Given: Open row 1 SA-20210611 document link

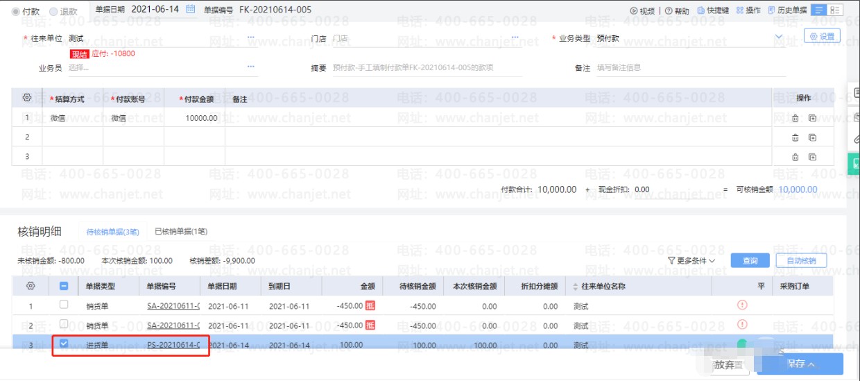Looking at the screenshot, I should tap(173, 306).
